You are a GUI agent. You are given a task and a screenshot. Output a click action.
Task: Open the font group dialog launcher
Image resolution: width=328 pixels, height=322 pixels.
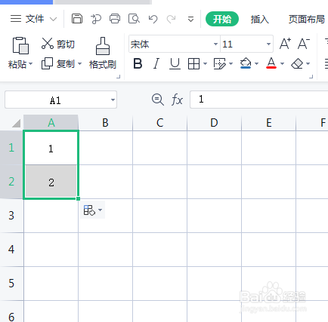311,77
